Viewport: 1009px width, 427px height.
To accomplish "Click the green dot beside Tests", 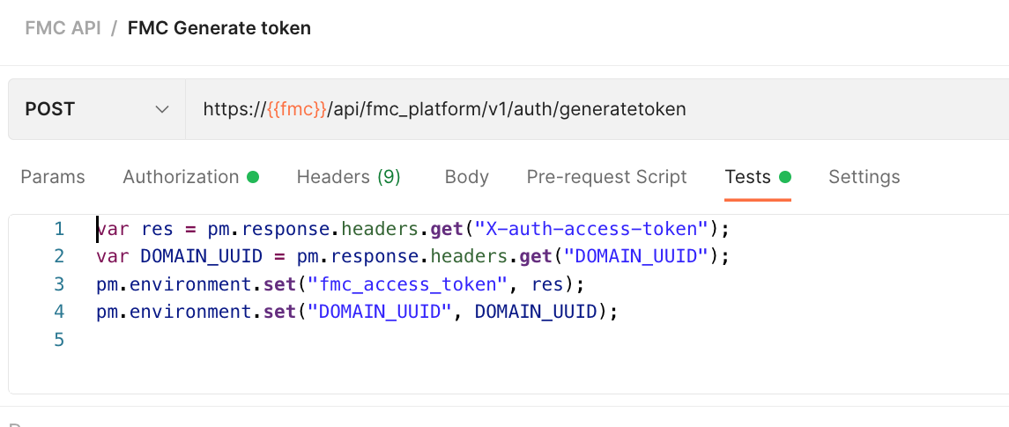I will (x=785, y=177).
